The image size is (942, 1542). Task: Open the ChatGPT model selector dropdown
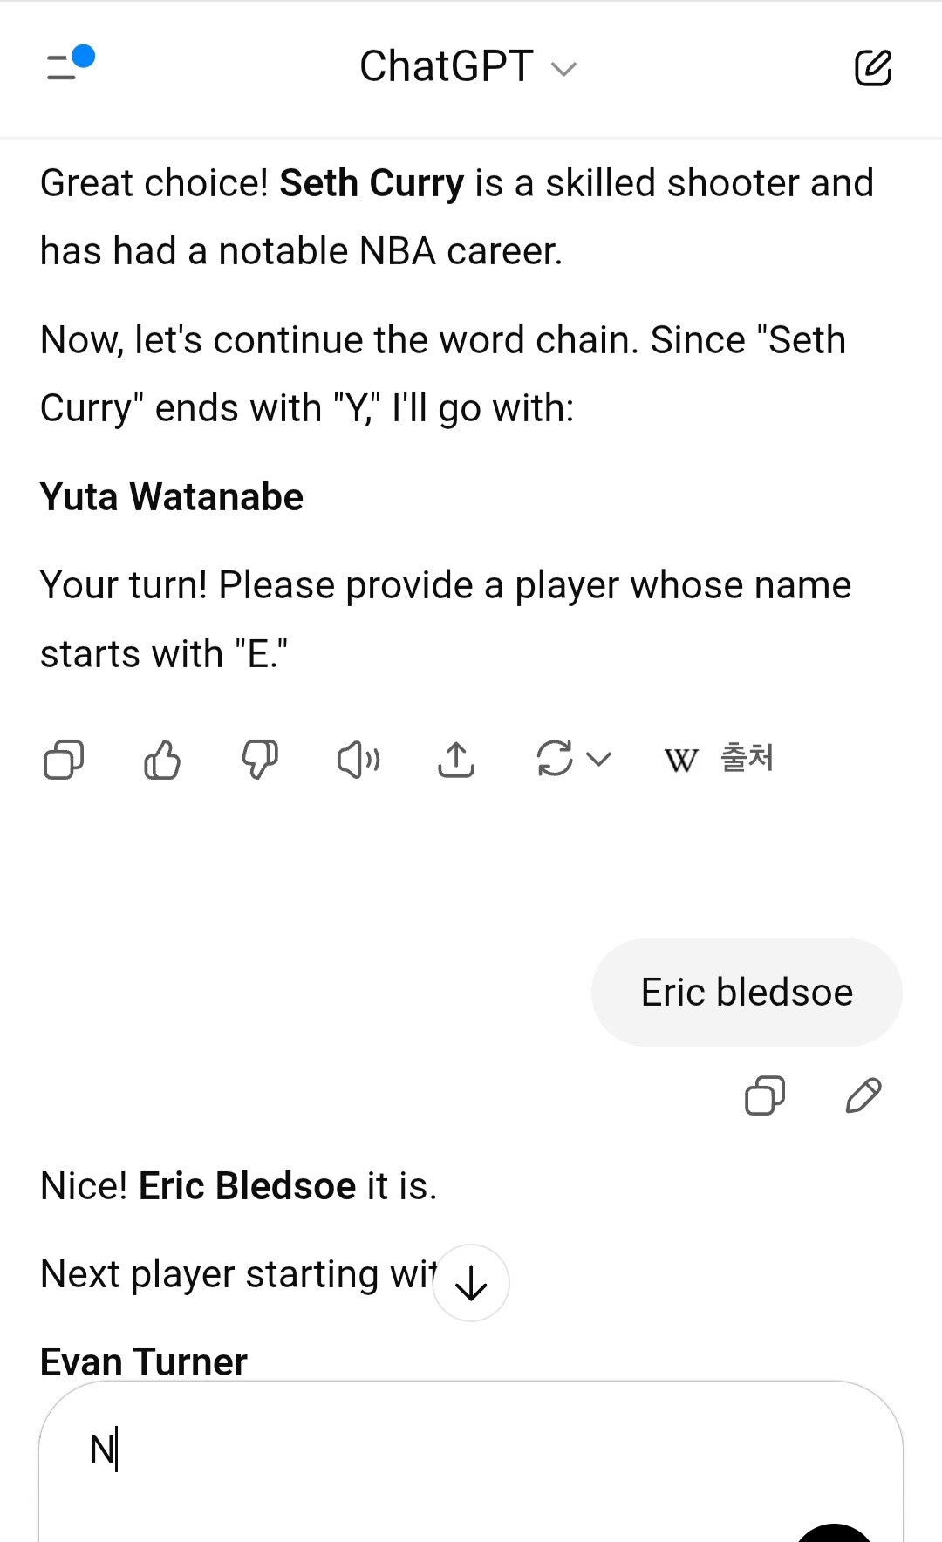click(x=563, y=69)
